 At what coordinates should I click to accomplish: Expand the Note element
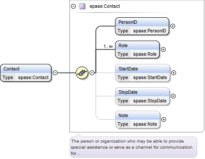pyautogui.click(x=163, y=120)
